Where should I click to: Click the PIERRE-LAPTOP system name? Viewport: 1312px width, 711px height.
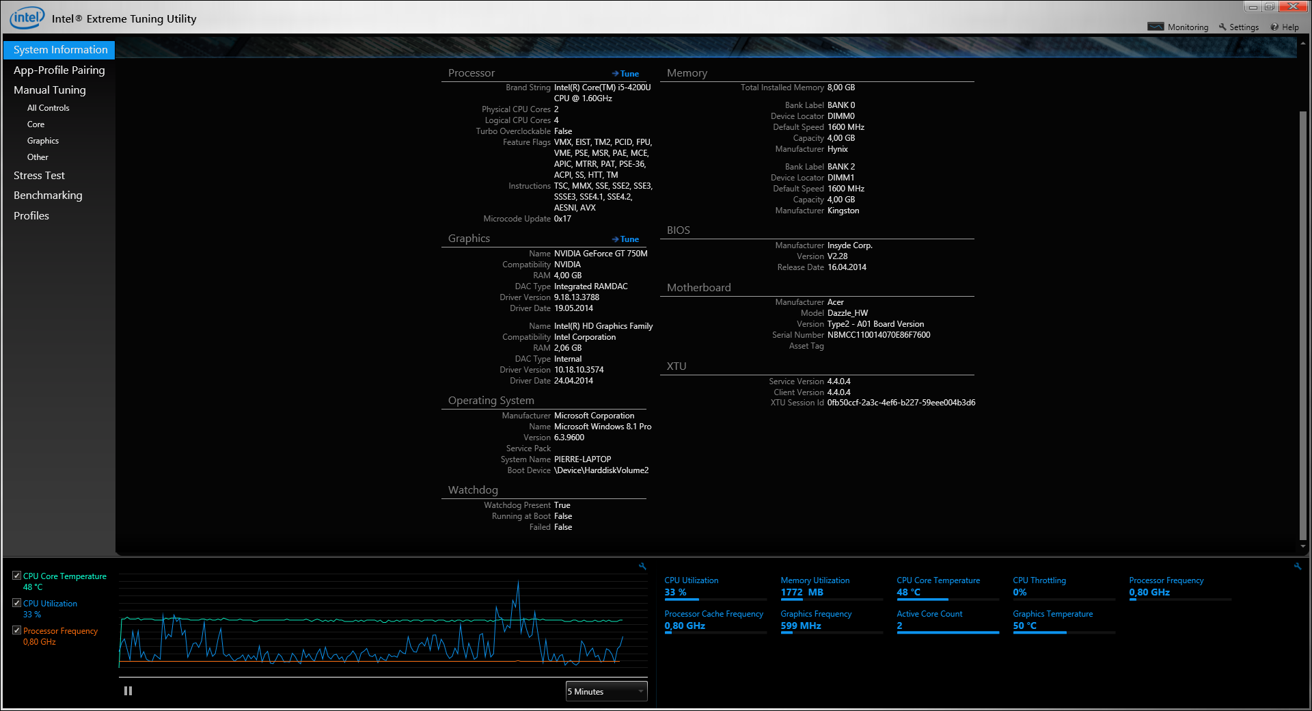(582, 459)
